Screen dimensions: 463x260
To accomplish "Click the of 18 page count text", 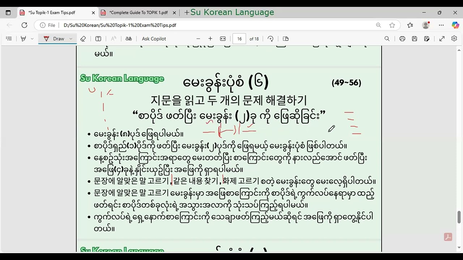I will click(x=254, y=39).
